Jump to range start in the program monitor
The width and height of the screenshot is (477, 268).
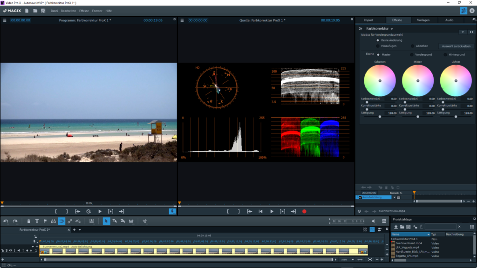(78, 212)
